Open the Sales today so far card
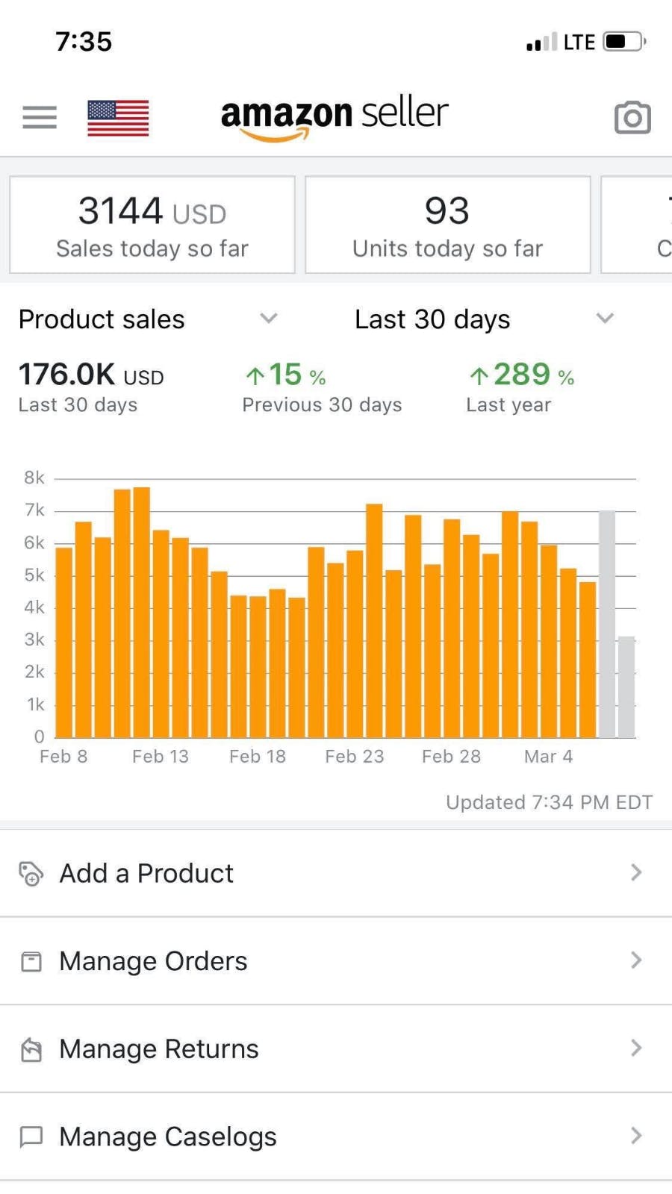Screen dimensions: 672x1194 pyautogui.click(x=152, y=225)
